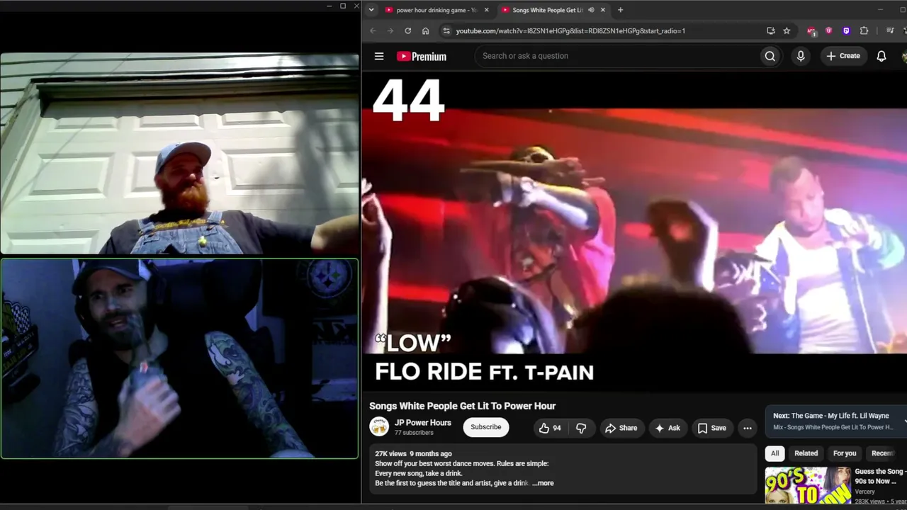This screenshot has height=510, width=907.
Task: Select the top webcam feed with bearded man
Action: pos(179,154)
